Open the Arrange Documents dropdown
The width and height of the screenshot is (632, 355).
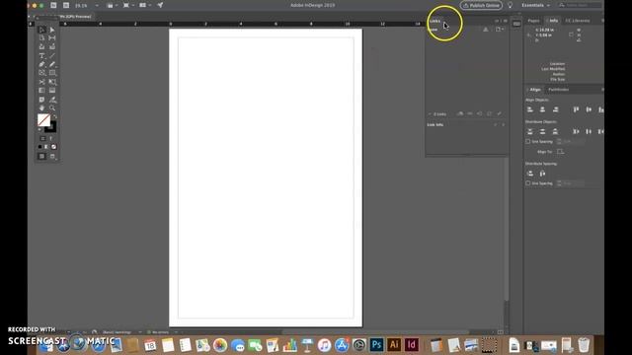click(x=145, y=6)
